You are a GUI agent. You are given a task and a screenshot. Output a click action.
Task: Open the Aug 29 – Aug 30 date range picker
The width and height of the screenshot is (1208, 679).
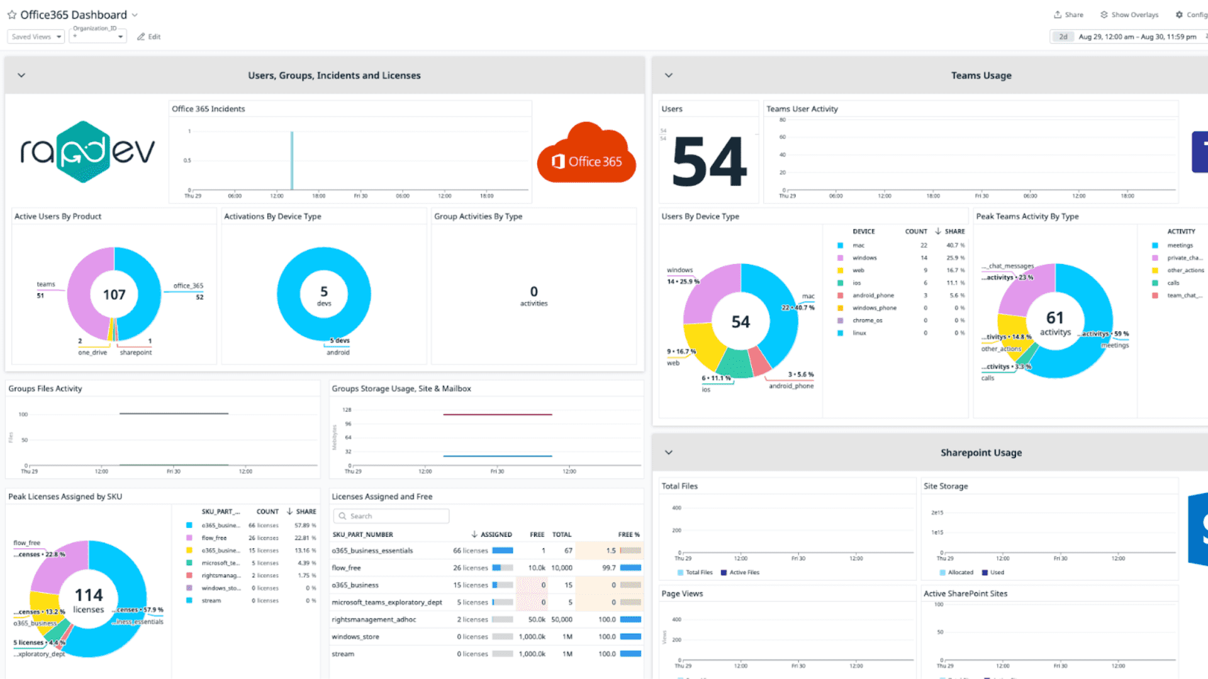tap(1138, 36)
